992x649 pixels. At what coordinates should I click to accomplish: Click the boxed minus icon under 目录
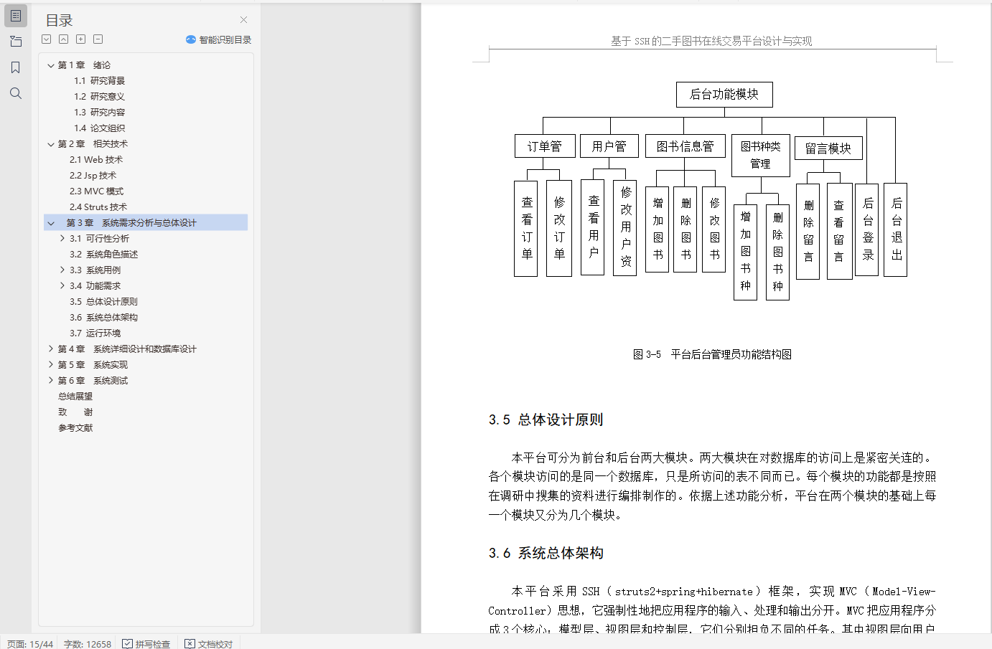click(x=98, y=39)
